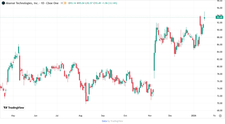
Task: Click the 70.00 price axis label
Action: 219,103
